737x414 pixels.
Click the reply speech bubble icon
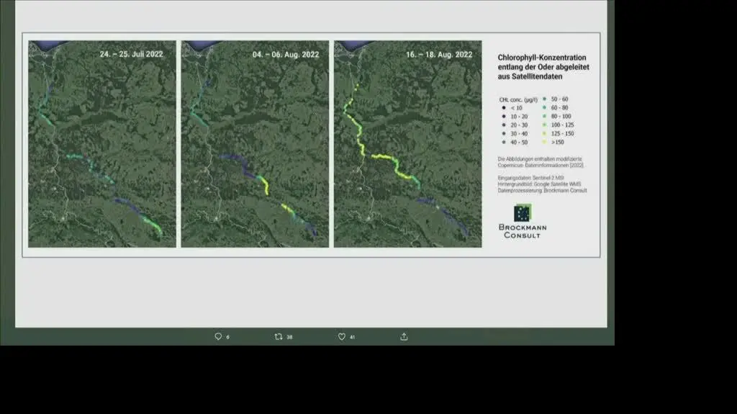point(218,336)
